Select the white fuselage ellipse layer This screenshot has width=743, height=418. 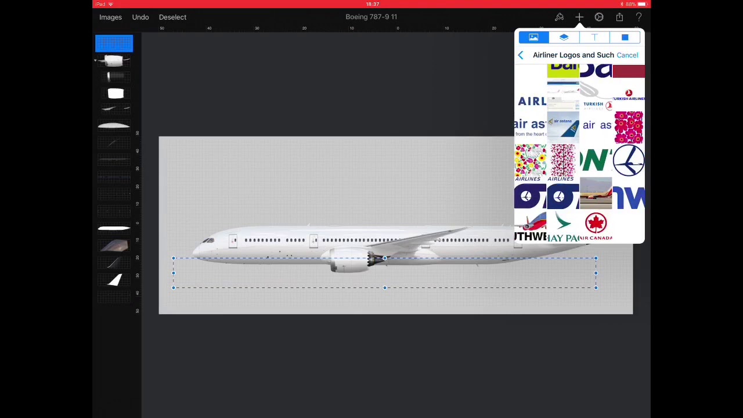114,125
